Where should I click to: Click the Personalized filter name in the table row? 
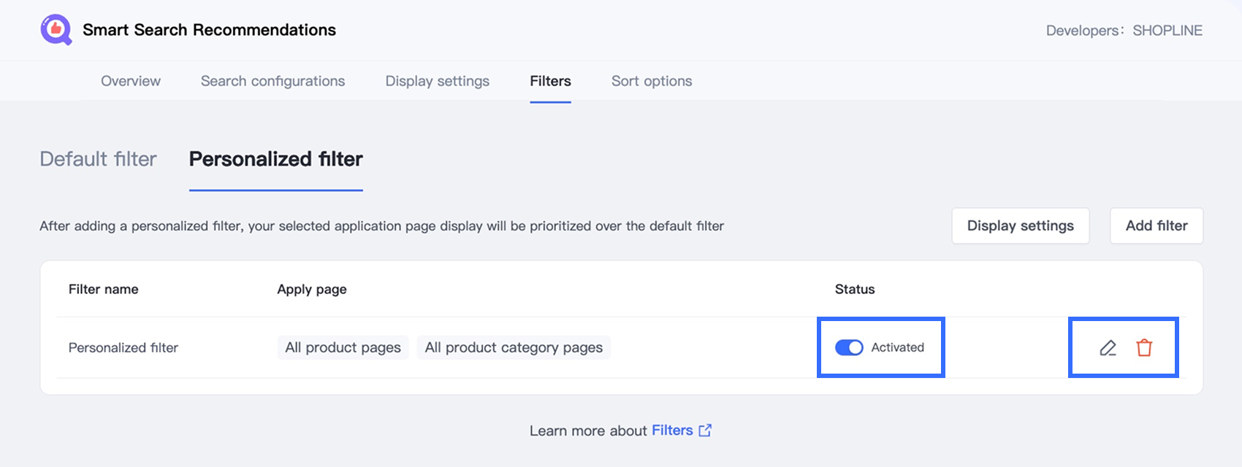click(x=123, y=348)
